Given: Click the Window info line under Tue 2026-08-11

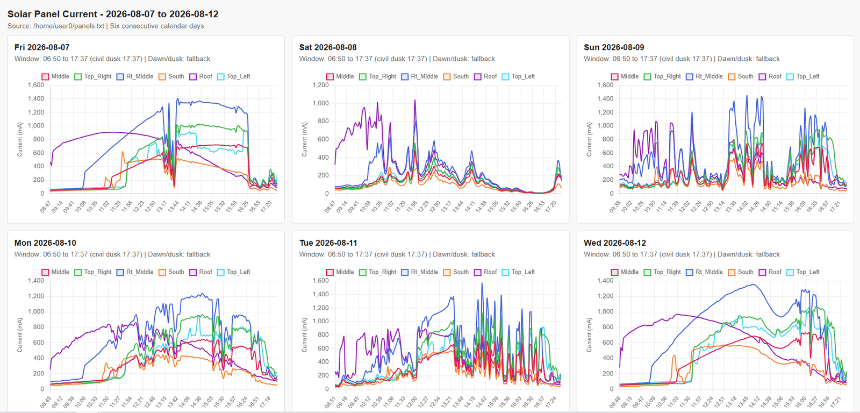Looking at the screenshot, I should tap(397, 254).
